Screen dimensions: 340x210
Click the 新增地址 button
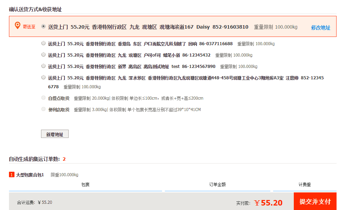[54, 134]
